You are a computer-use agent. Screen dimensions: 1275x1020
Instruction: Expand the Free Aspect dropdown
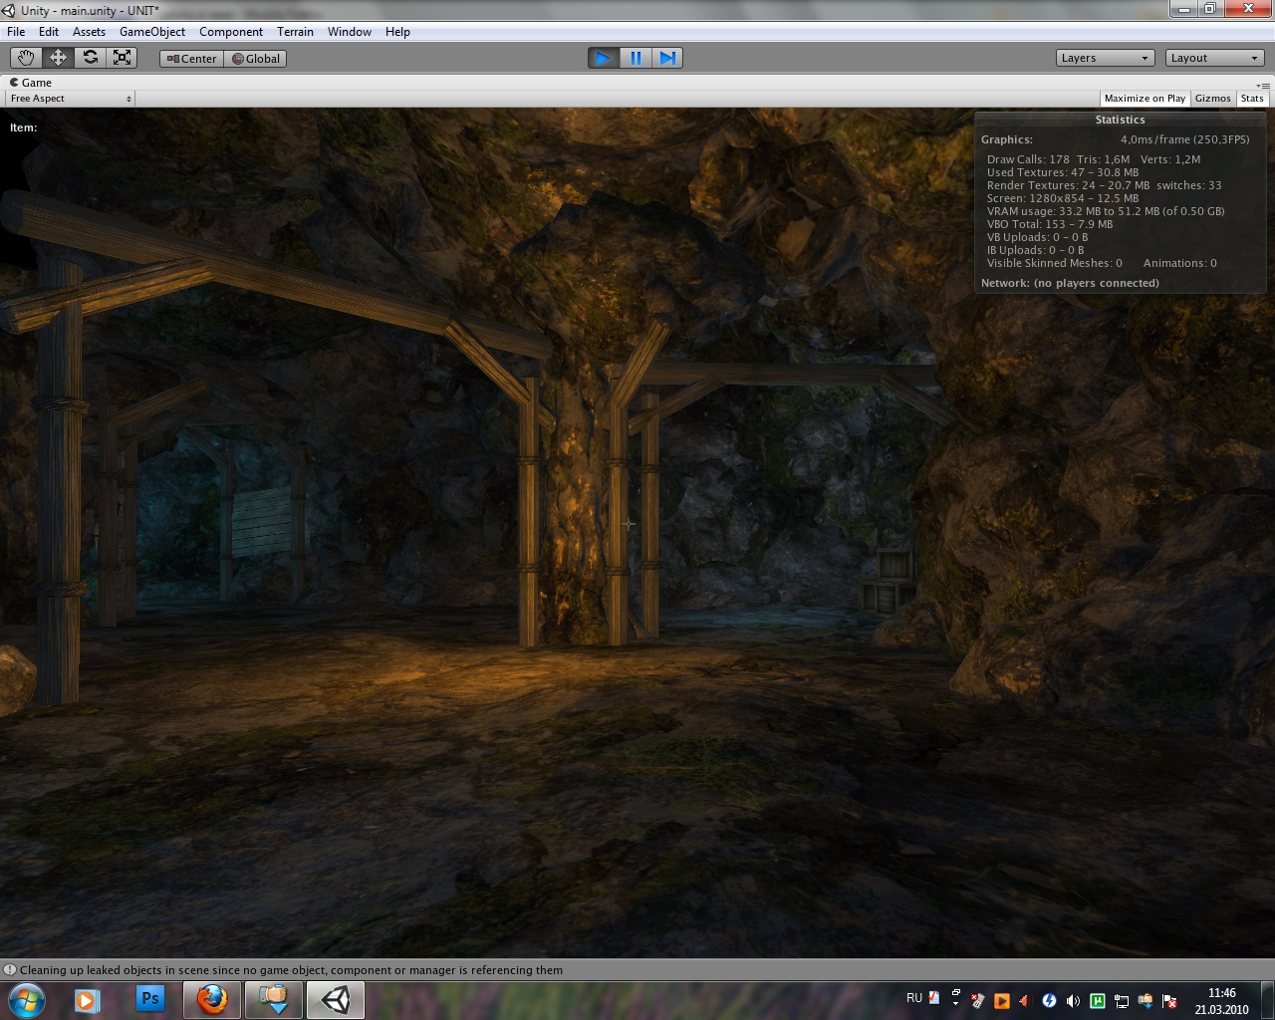click(70, 99)
